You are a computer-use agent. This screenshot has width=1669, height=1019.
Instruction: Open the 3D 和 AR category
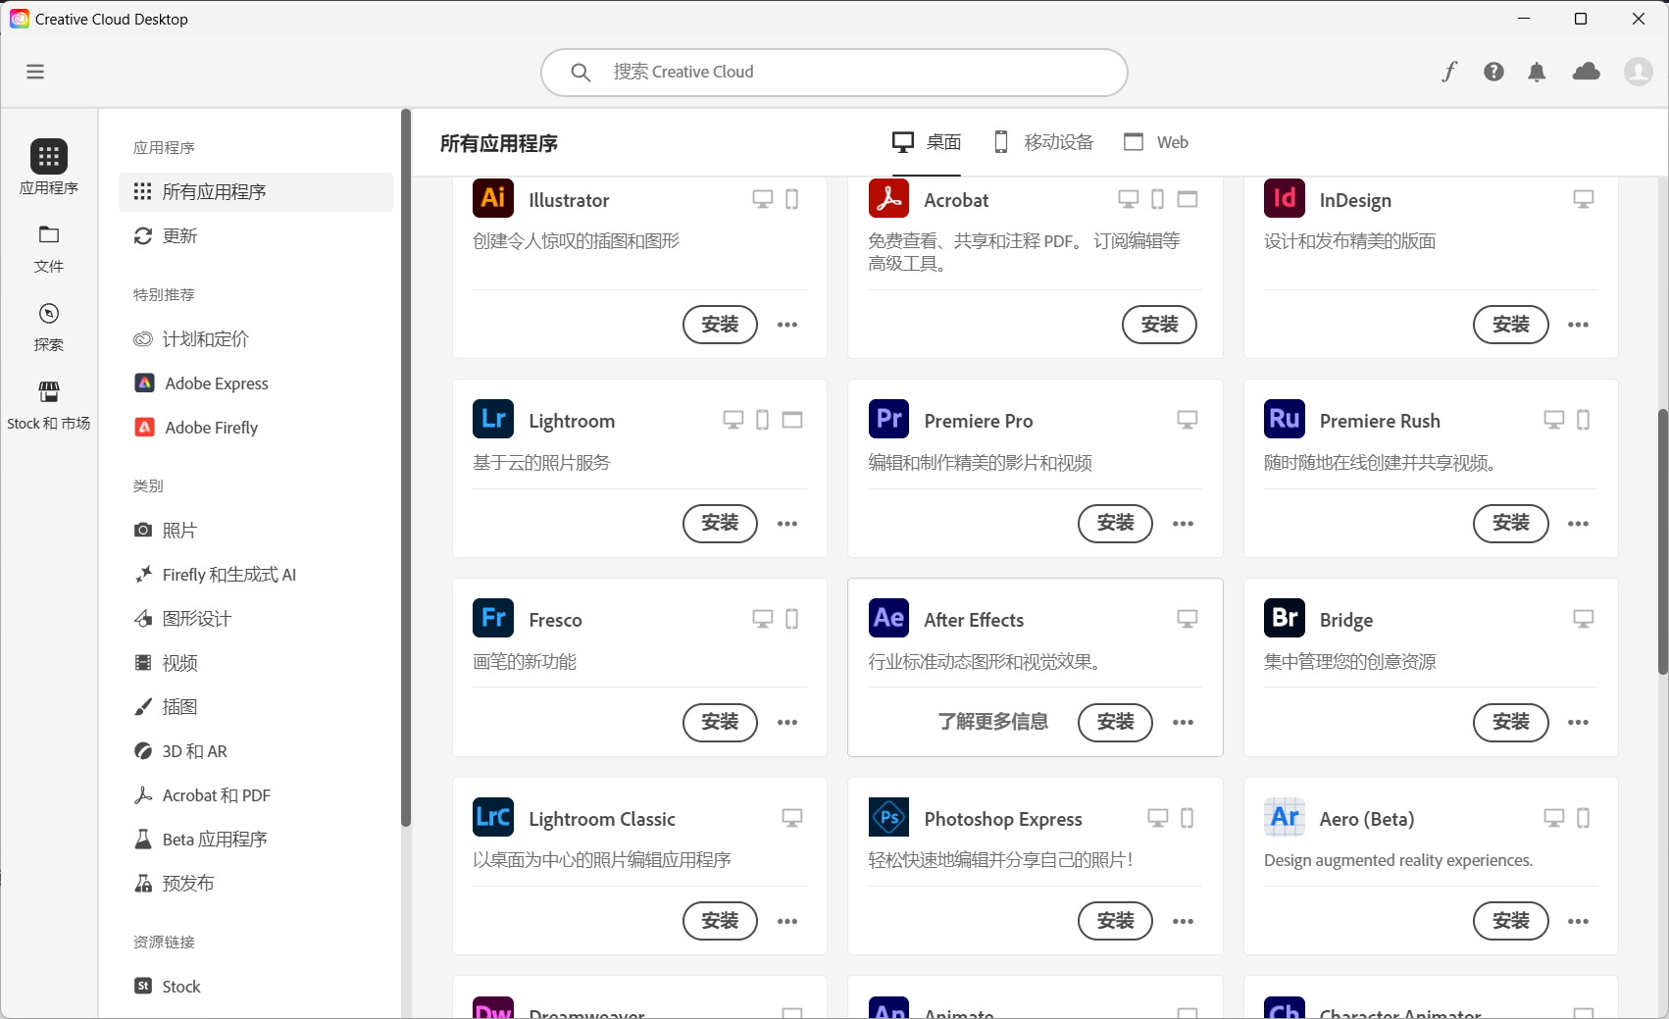(256, 750)
